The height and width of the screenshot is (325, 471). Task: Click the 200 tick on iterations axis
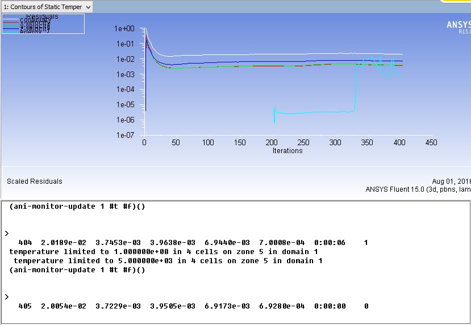pyautogui.click(x=272, y=142)
